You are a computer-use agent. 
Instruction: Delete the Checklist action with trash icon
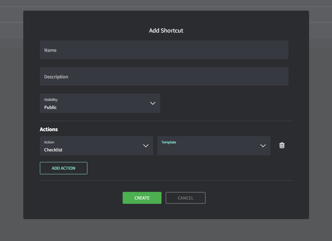[x=282, y=145]
